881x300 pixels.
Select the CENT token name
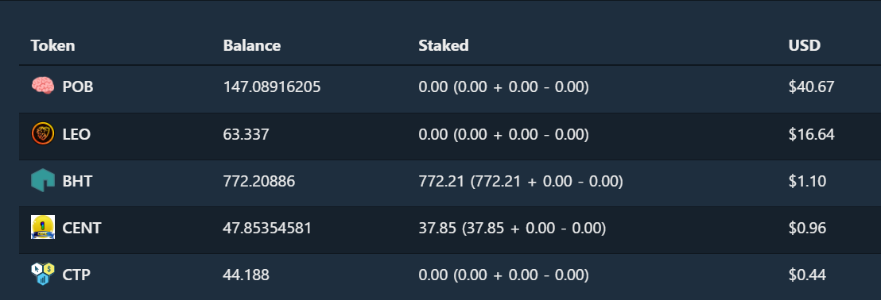click(82, 229)
